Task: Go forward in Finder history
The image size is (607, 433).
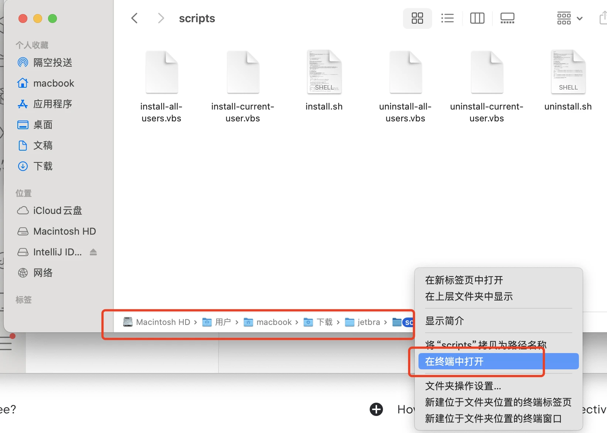Action: click(161, 18)
